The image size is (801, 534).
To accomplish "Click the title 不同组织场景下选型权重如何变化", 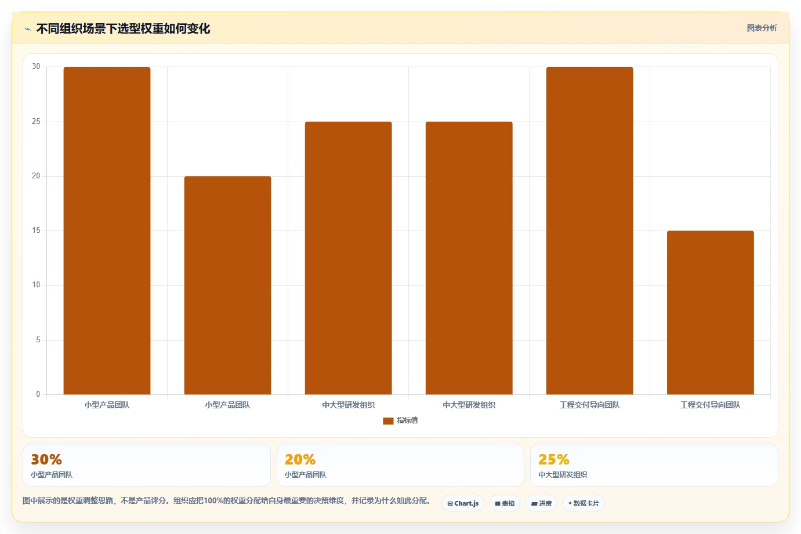I will click(x=123, y=29).
